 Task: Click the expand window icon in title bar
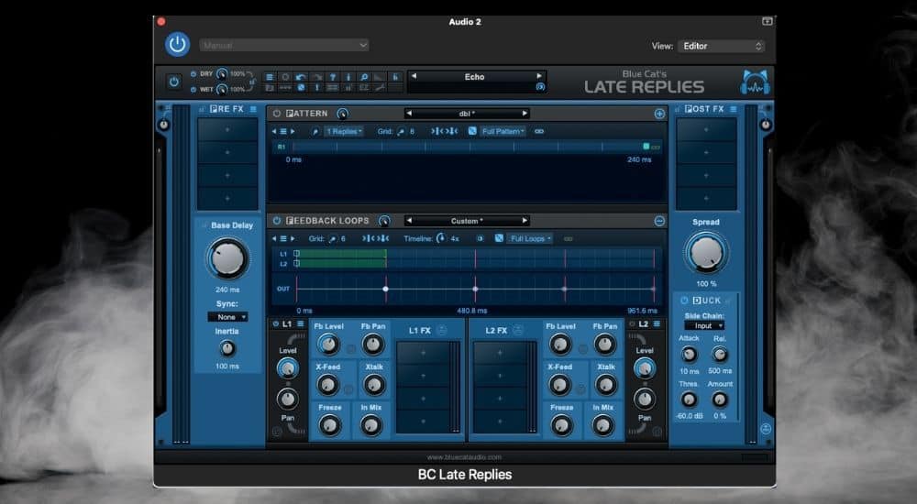tap(768, 22)
